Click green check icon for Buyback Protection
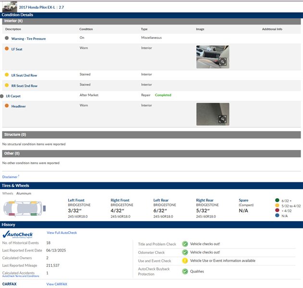The height and width of the screenshot is (288, 303). (185, 271)
